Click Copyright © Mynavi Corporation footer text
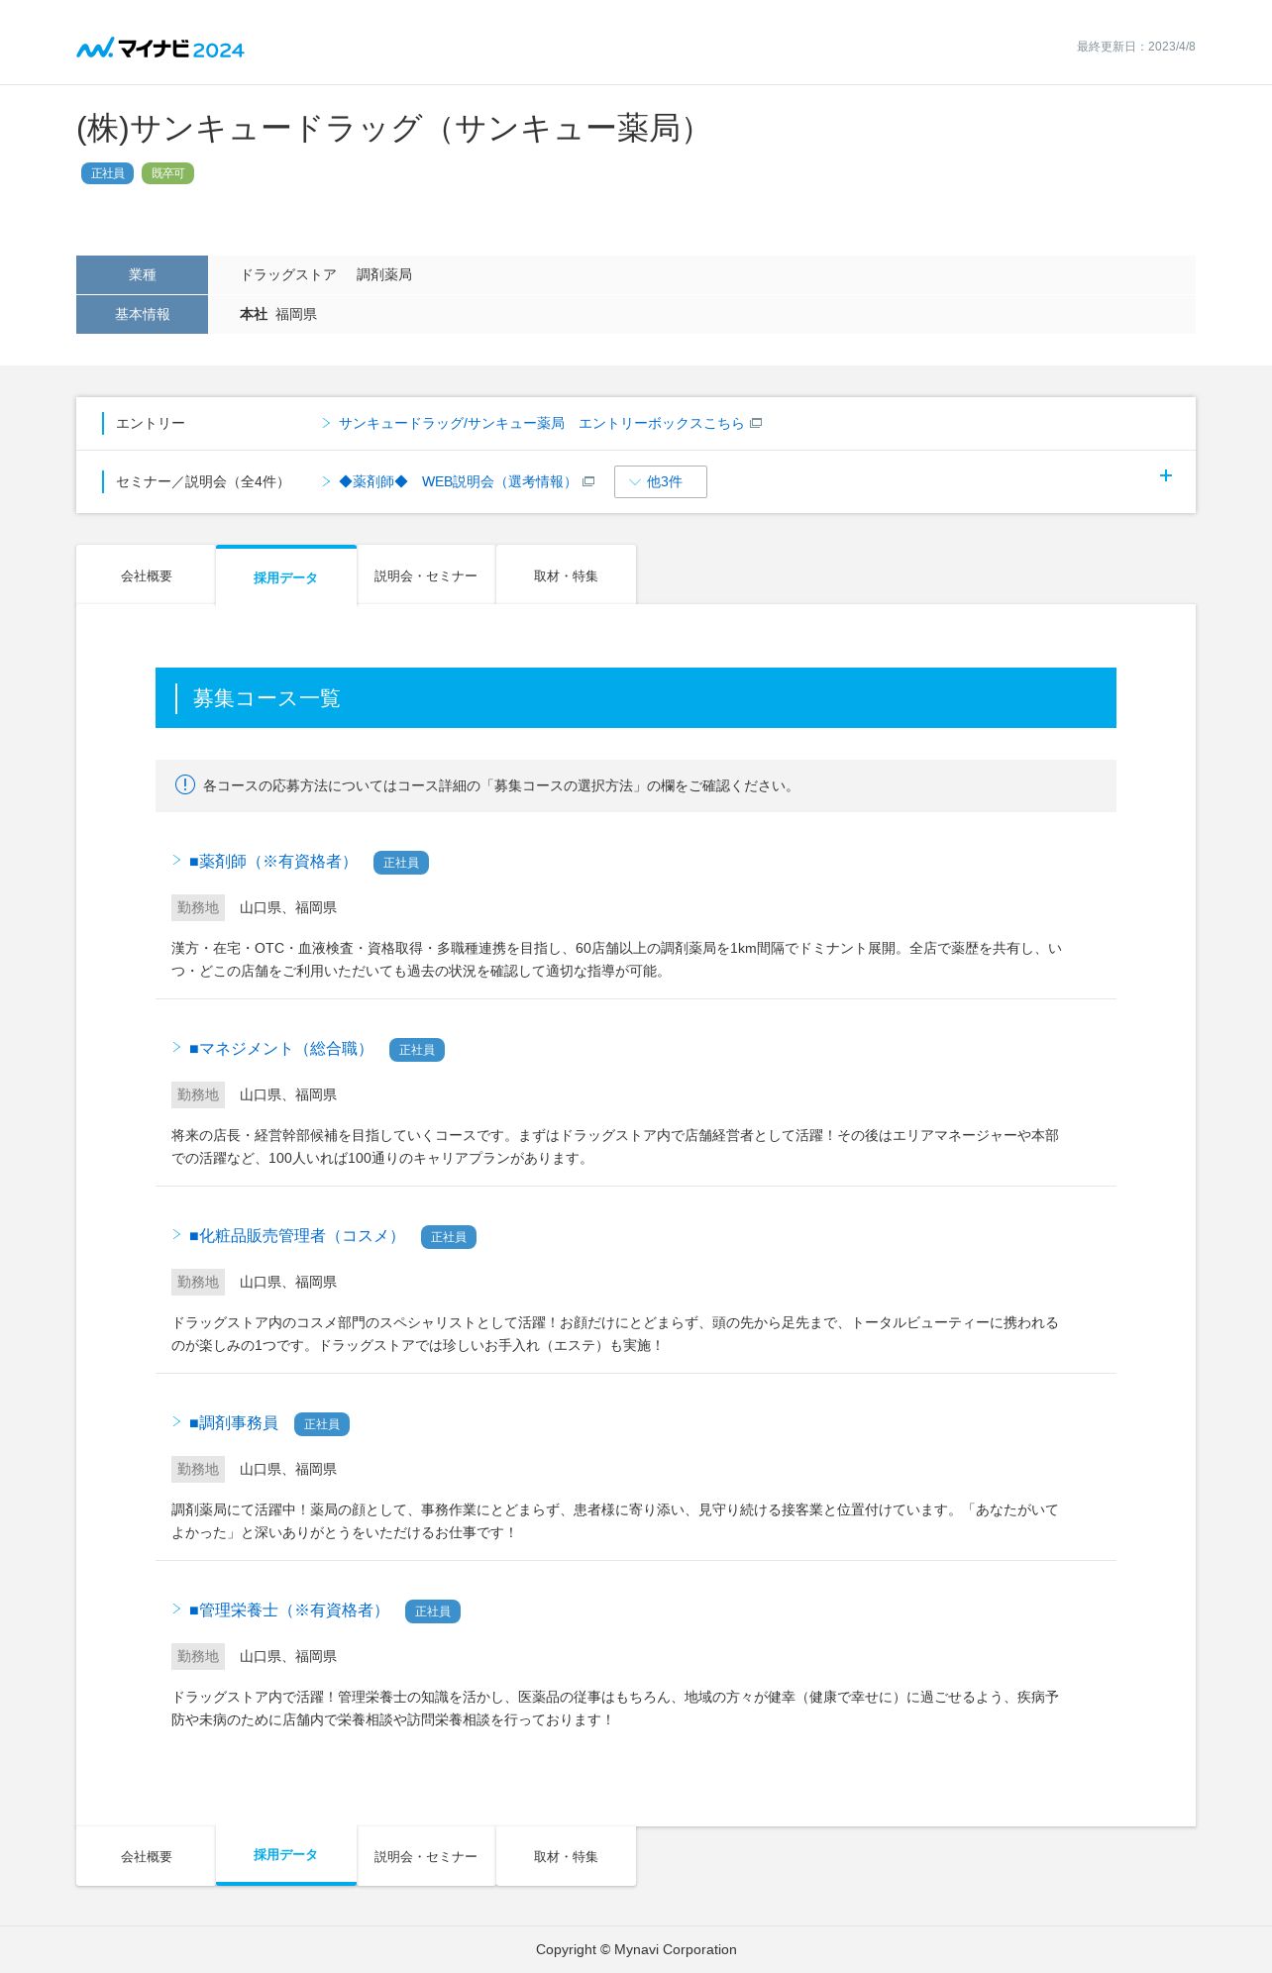The height and width of the screenshot is (1973, 1272). [x=636, y=1949]
